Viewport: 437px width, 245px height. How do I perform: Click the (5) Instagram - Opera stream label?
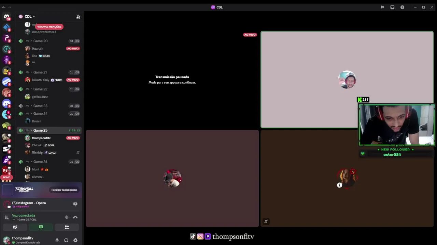pos(29,203)
